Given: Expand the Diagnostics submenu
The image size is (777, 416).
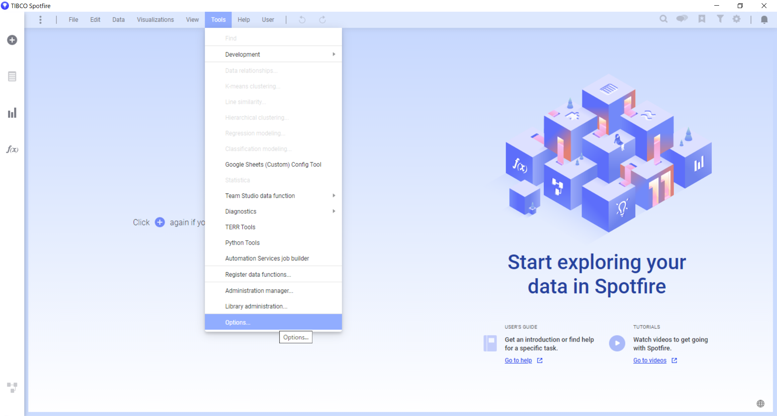Looking at the screenshot, I should [273, 212].
